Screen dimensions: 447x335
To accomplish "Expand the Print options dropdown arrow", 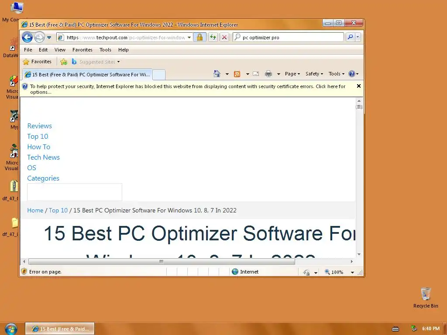I will point(279,74).
